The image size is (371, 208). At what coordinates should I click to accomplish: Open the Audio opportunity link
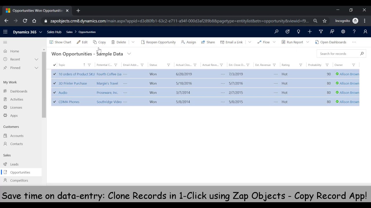tap(63, 92)
